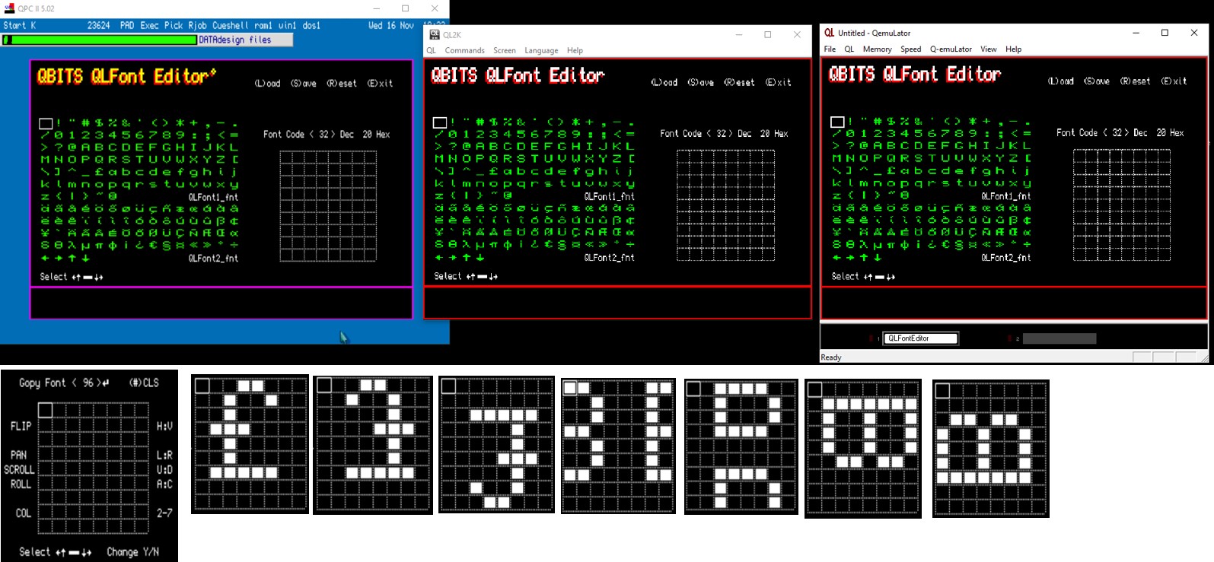1214x562 pixels.
Task: Click the Select arrow keys in QemuLator editor
Action: coord(879,277)
